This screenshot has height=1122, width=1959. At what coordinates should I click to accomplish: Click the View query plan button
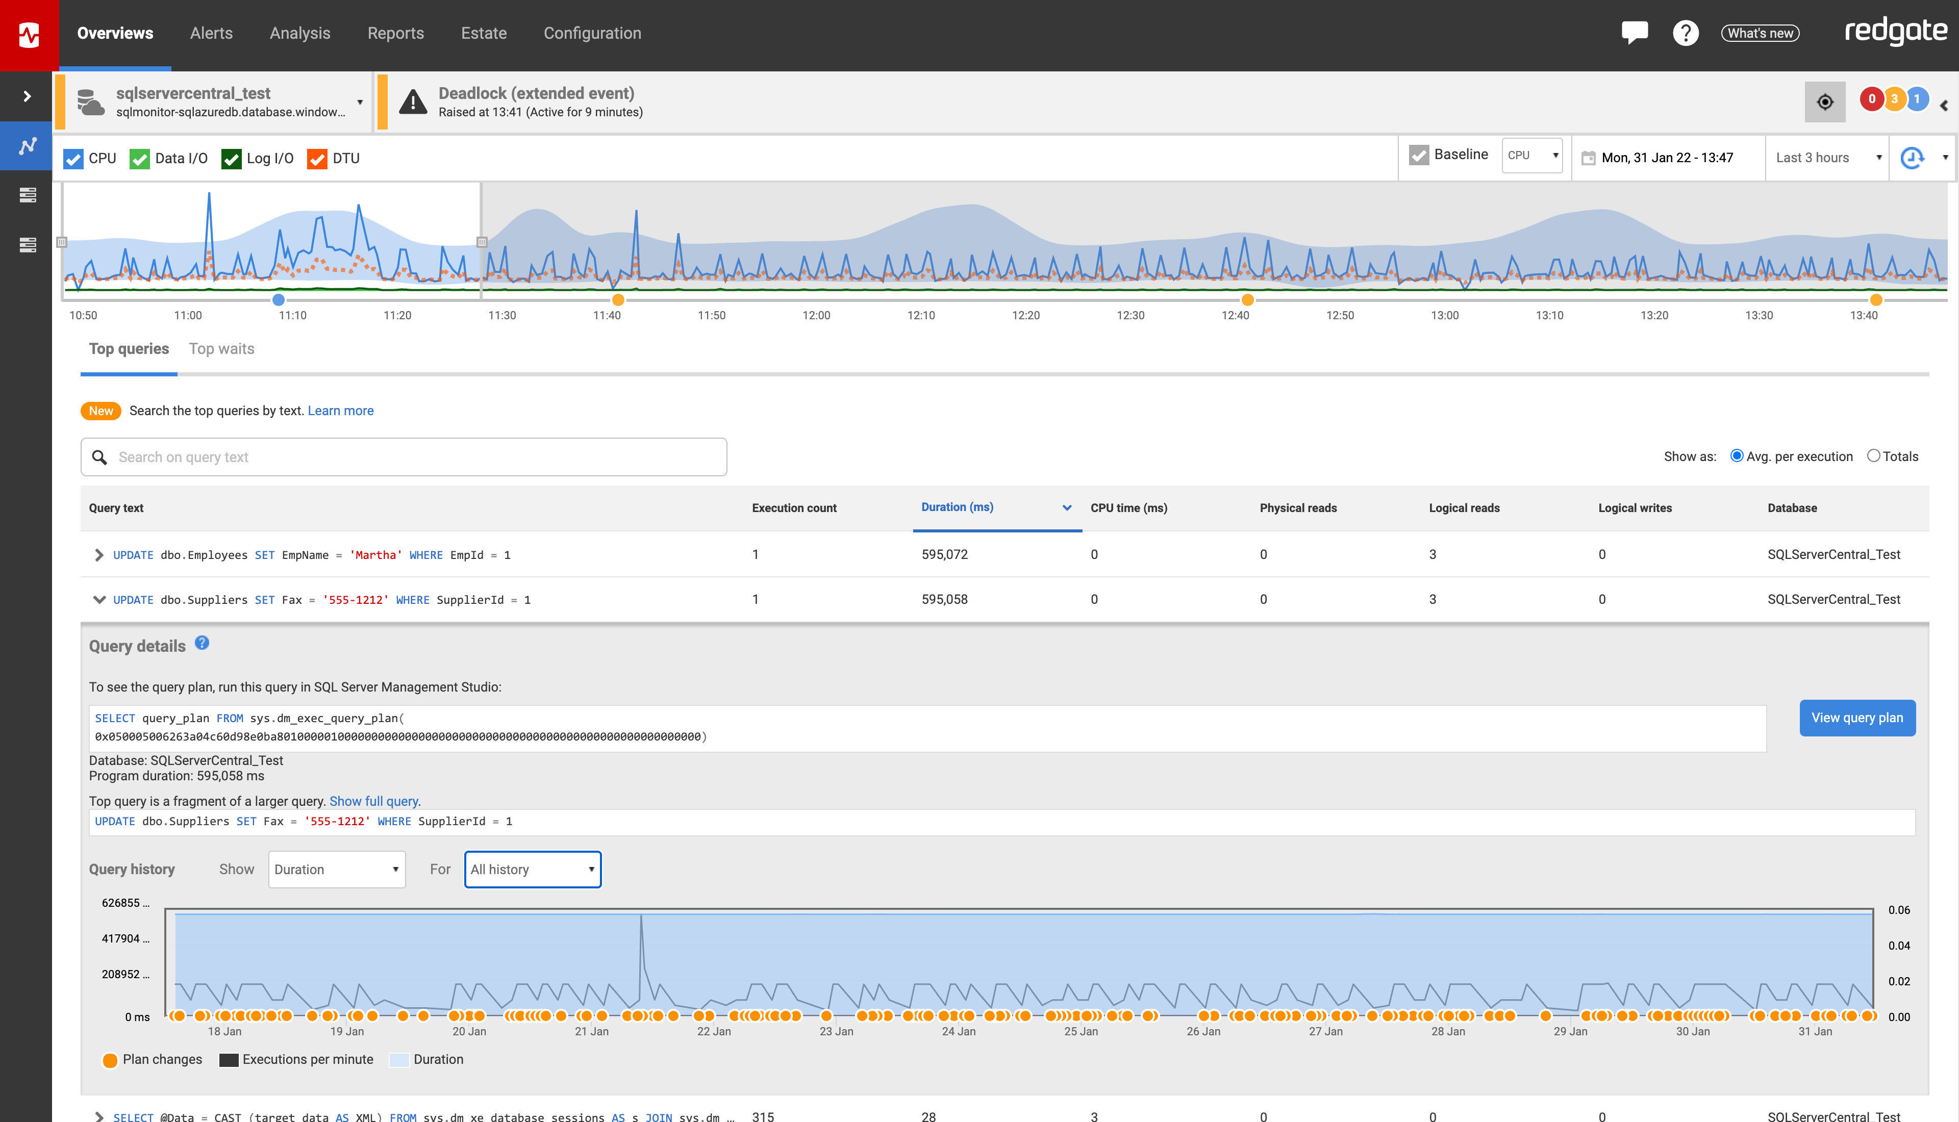click(x=1856, y=718)
